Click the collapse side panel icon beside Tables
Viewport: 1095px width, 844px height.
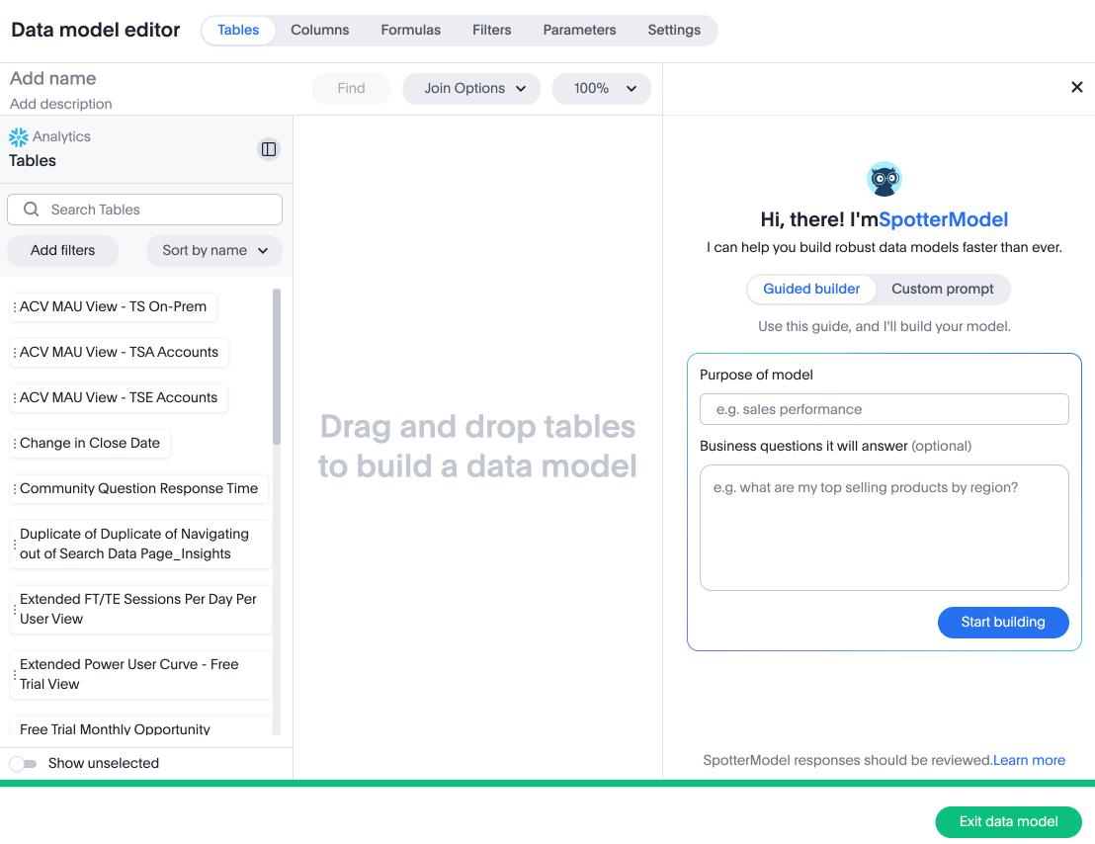coord(268,149)
